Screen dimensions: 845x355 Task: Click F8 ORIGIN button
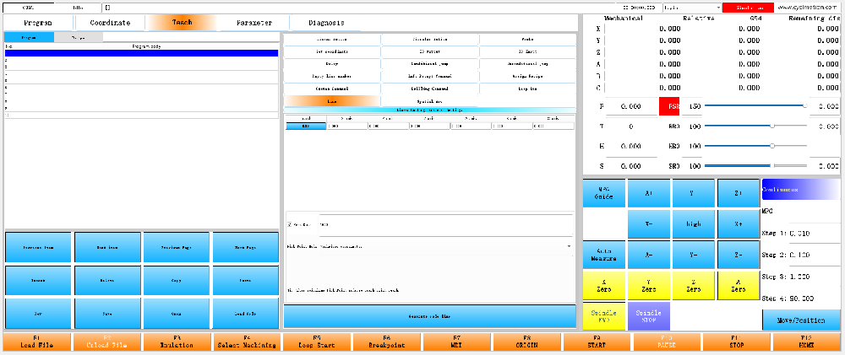tap(526, 342)
